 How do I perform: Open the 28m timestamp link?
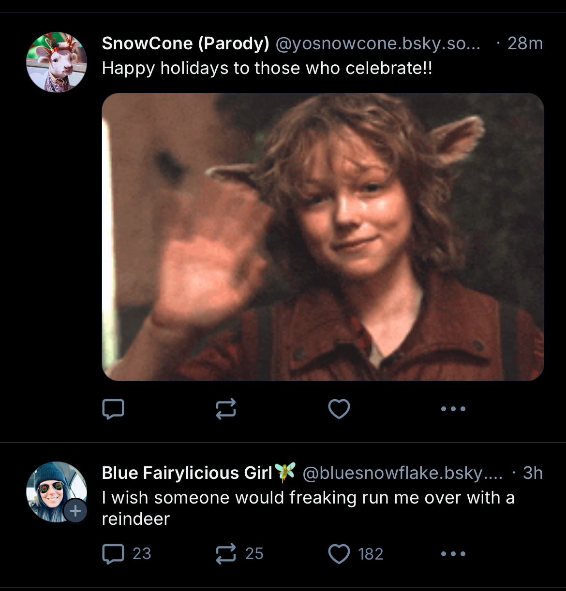point(525,44)
